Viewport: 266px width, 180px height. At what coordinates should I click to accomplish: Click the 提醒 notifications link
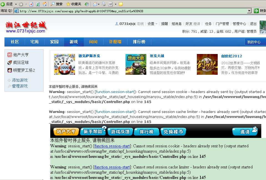pos(164,24)
